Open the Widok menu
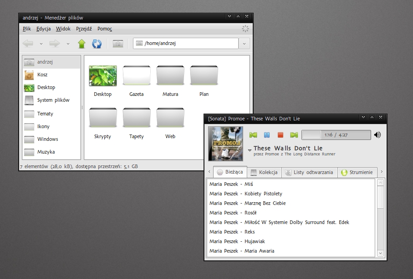The height and width of the screenshot is (279, 413). point(63,29)
